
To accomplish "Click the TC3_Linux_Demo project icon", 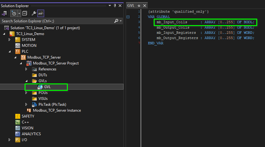I will click(x=12, y=34).
